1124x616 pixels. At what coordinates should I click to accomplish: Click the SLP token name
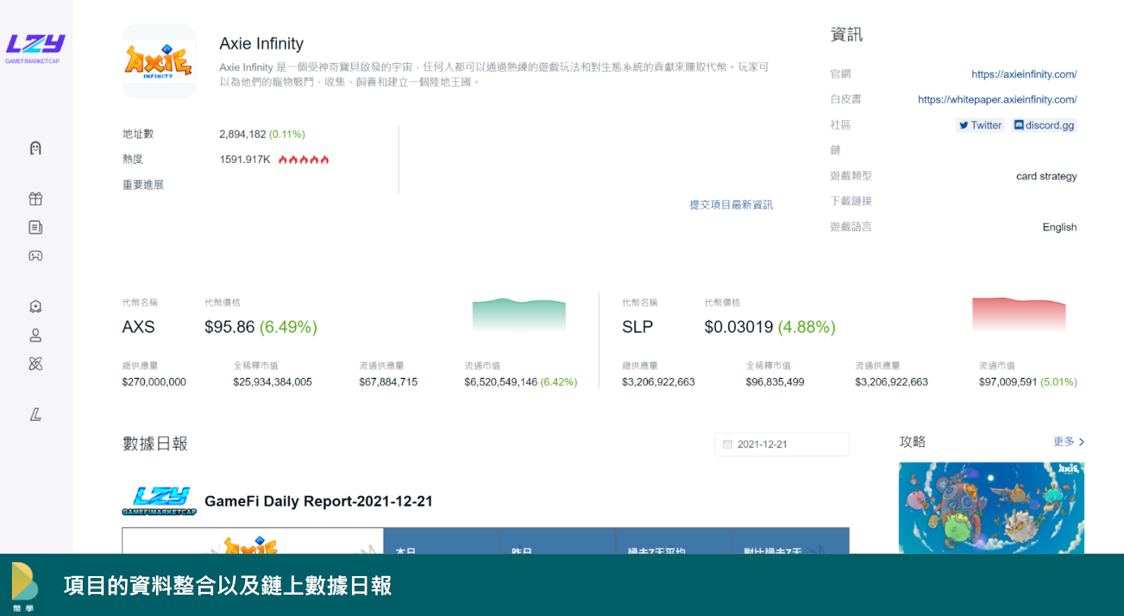coord(637,327)
